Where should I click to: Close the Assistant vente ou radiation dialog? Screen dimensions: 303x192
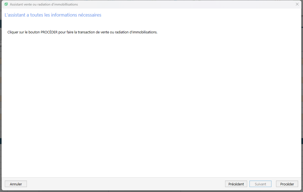click(x=297, y=4)
